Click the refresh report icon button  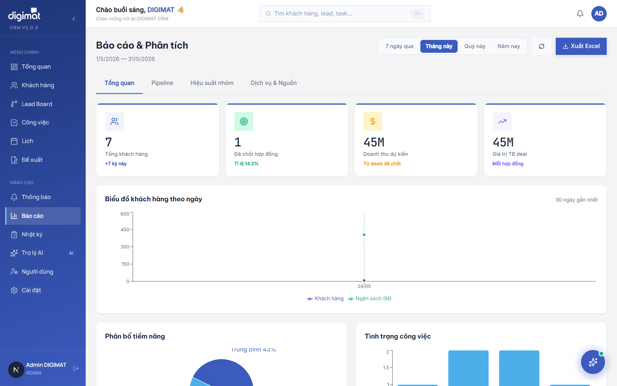(542, 46)
